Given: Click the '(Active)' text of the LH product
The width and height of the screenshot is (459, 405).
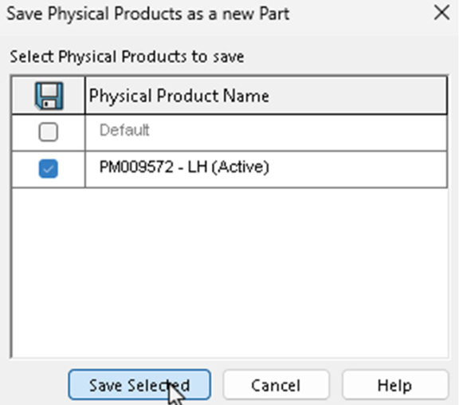Looking at the screenshot, I should tap(240, 167).
